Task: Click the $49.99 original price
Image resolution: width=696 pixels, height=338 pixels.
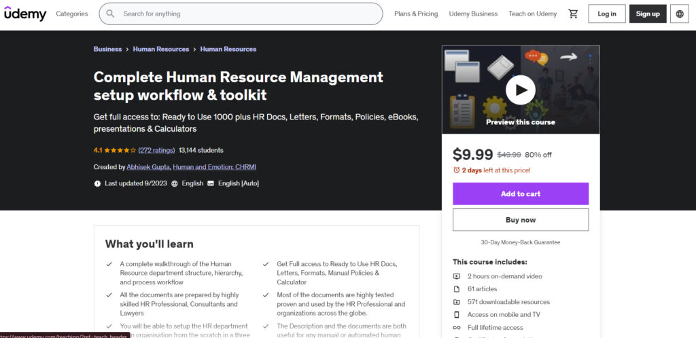Action: [x=509, y=155]
